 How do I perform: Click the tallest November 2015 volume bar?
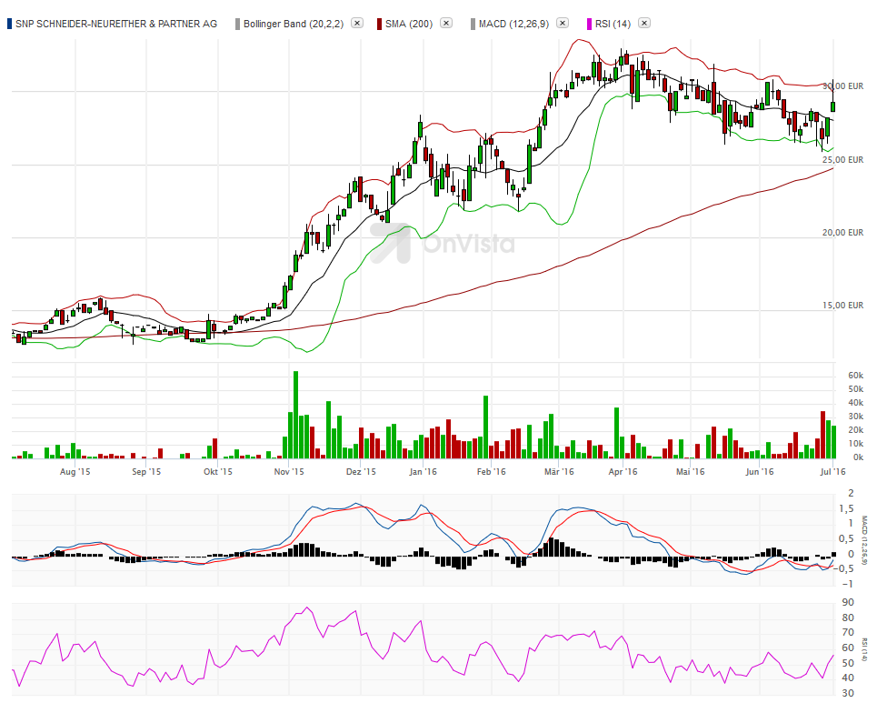click(x=296, y=415)
